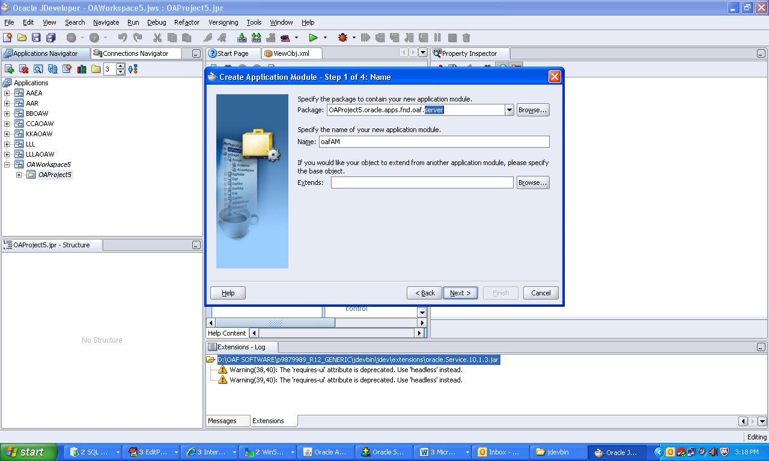Click Browse button next to Extends field
769x461 pixels.
pos(533,182)
